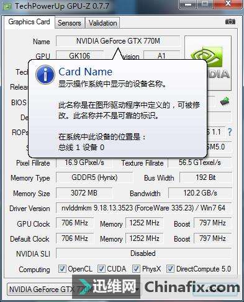The height and width of the screenshot is (302, 244).
Task: Click the blue question mark help icon
Action: pos(230,132)
